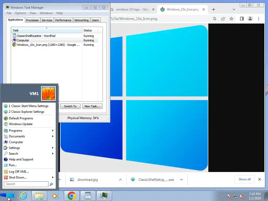The height and width of the screenshot is (201, 268).
Task: Open network status tray icon
Action: click(x=235, y=196)
